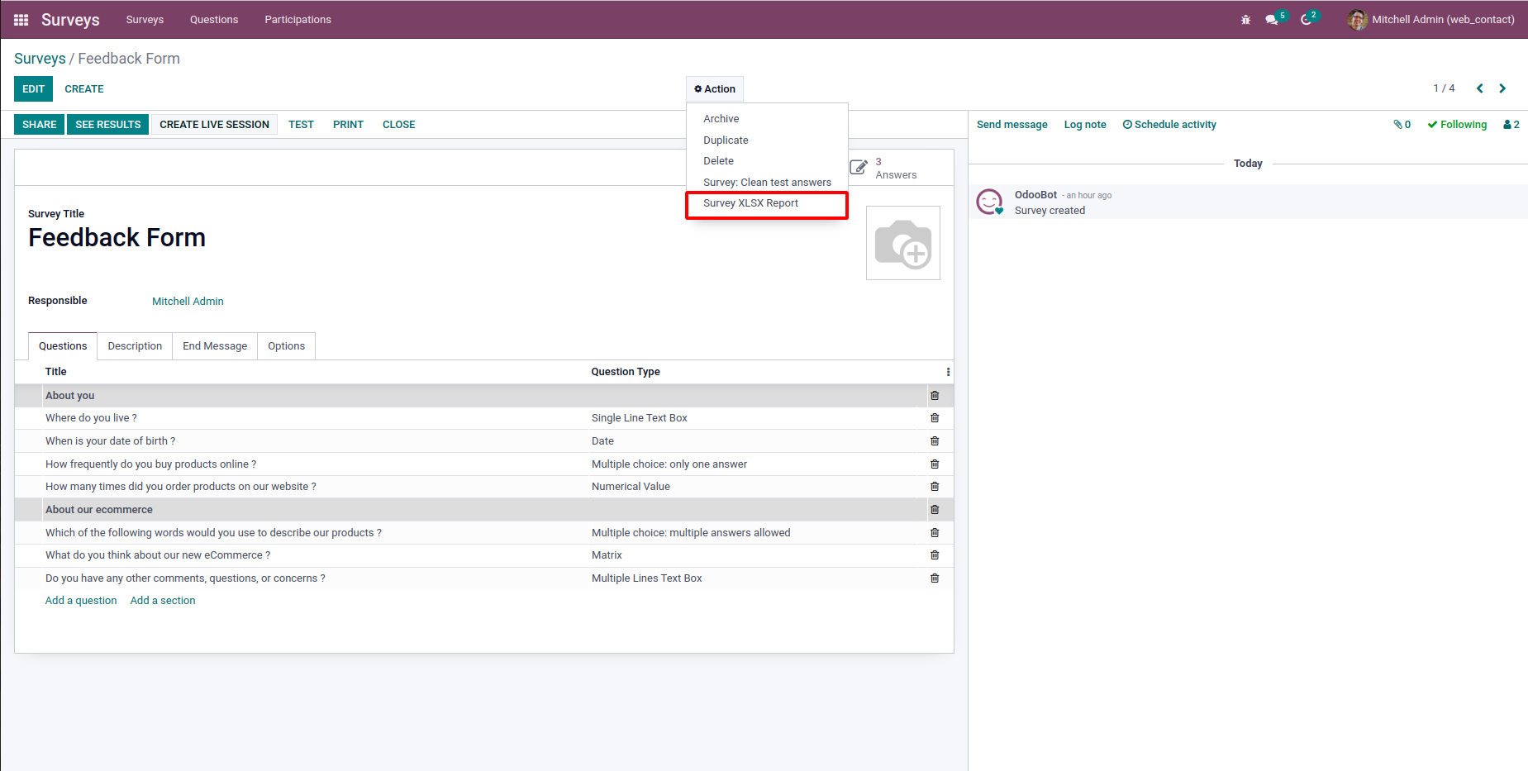Open the Mitchell Admin user menu
The image size is (1528, 771).
(x=1431, y=20)
